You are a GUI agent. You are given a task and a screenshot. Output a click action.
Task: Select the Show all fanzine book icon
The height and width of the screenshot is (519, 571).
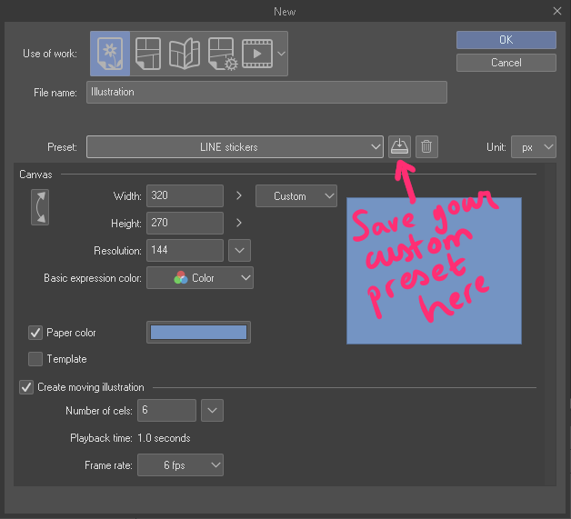coord(185,54)
